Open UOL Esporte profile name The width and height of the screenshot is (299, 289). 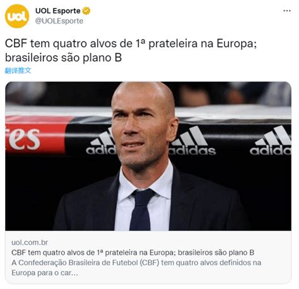point(58,11)
